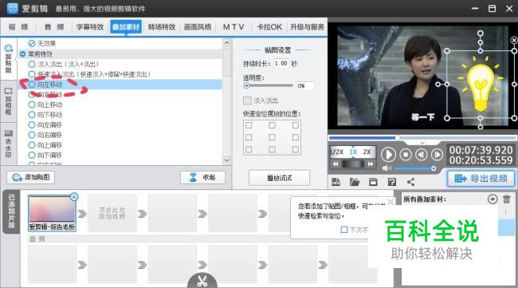
Task: Delete the lightbulb sticker in preview
Action: click(x=514, y=40)
